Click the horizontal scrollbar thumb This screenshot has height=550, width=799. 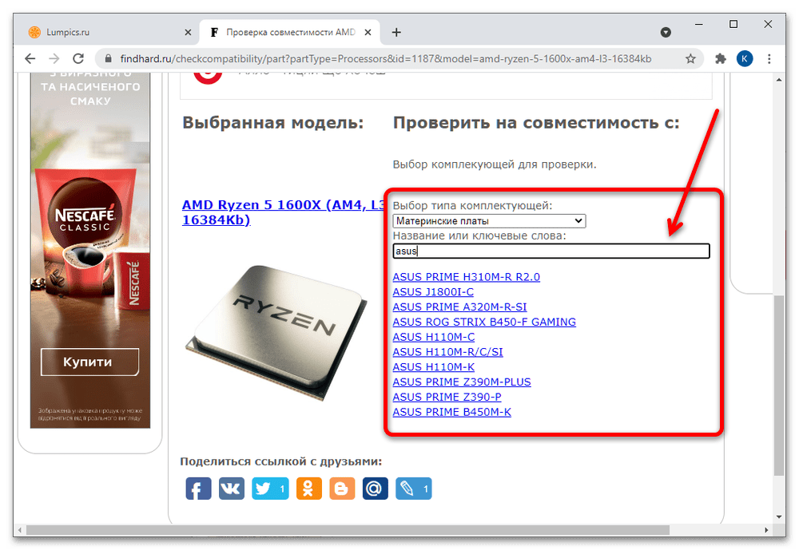tap(348, 530)
